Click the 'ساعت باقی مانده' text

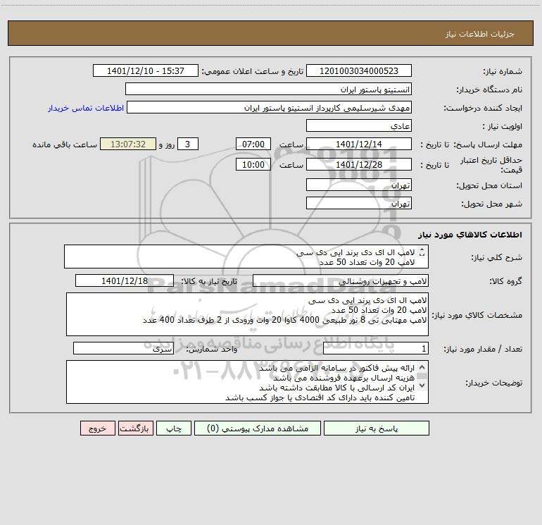click(65, 144)
